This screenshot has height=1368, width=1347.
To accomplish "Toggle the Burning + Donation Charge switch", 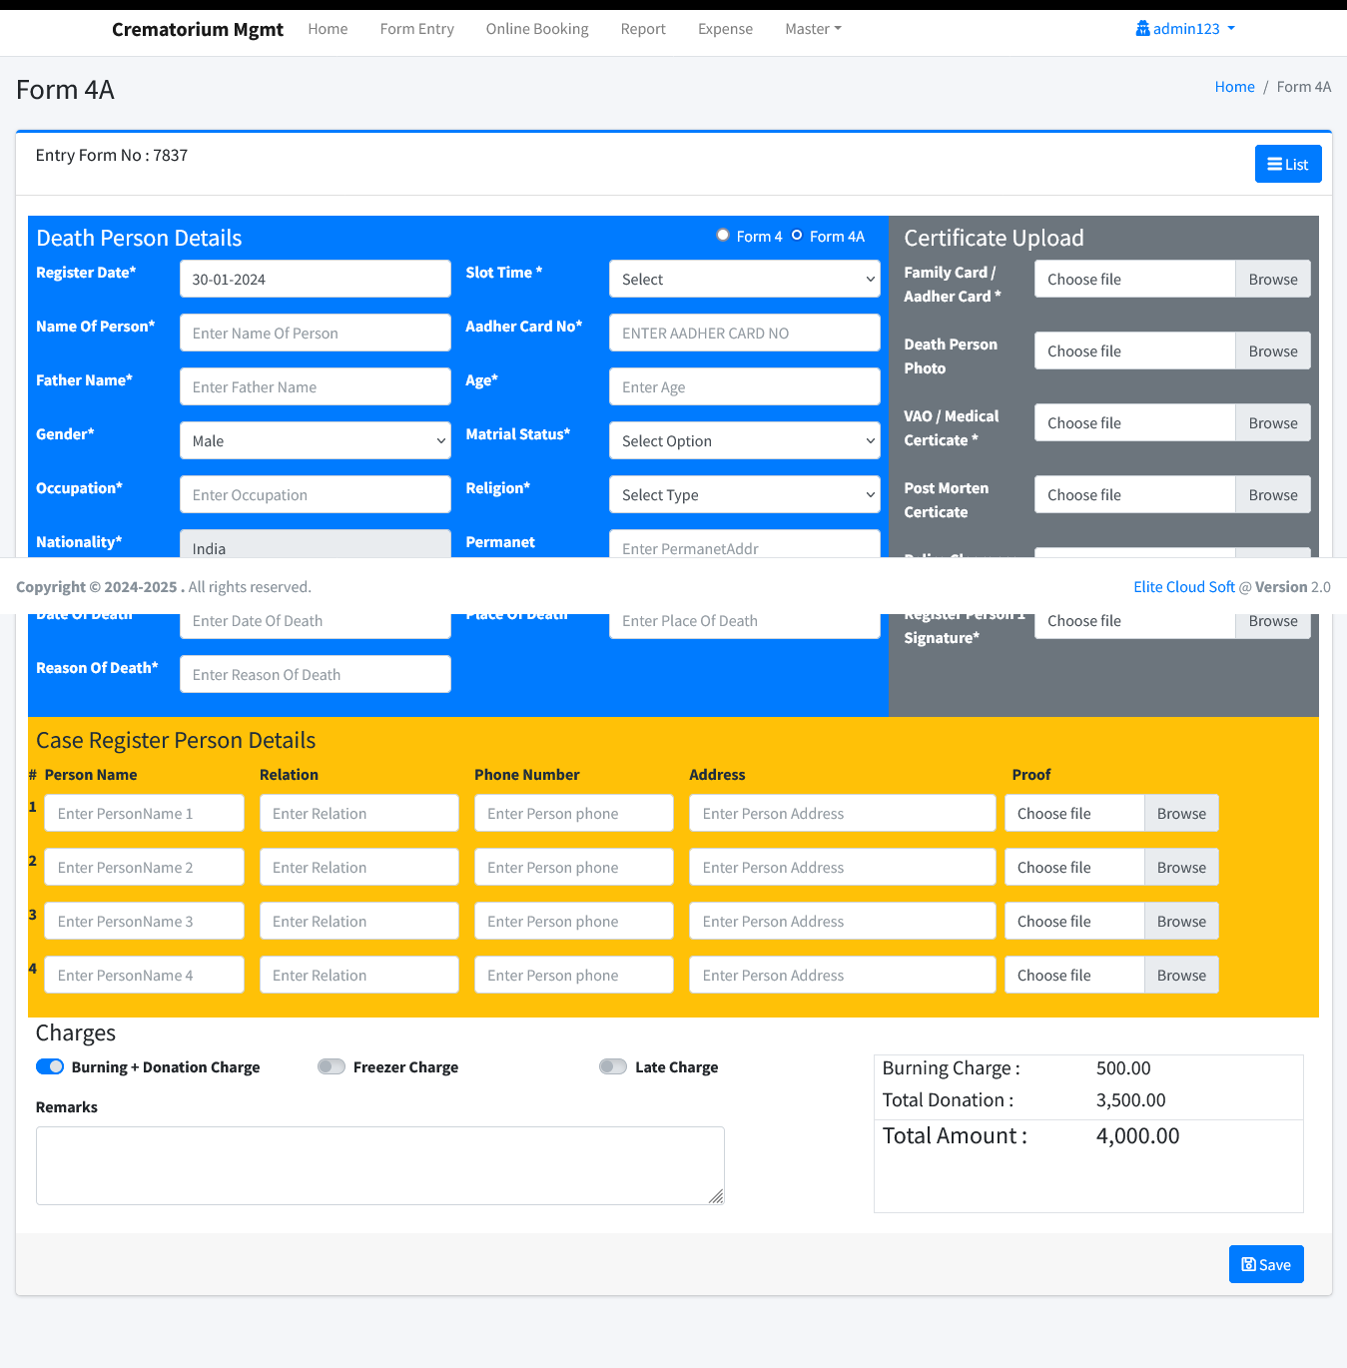I will click(50, 1066).
